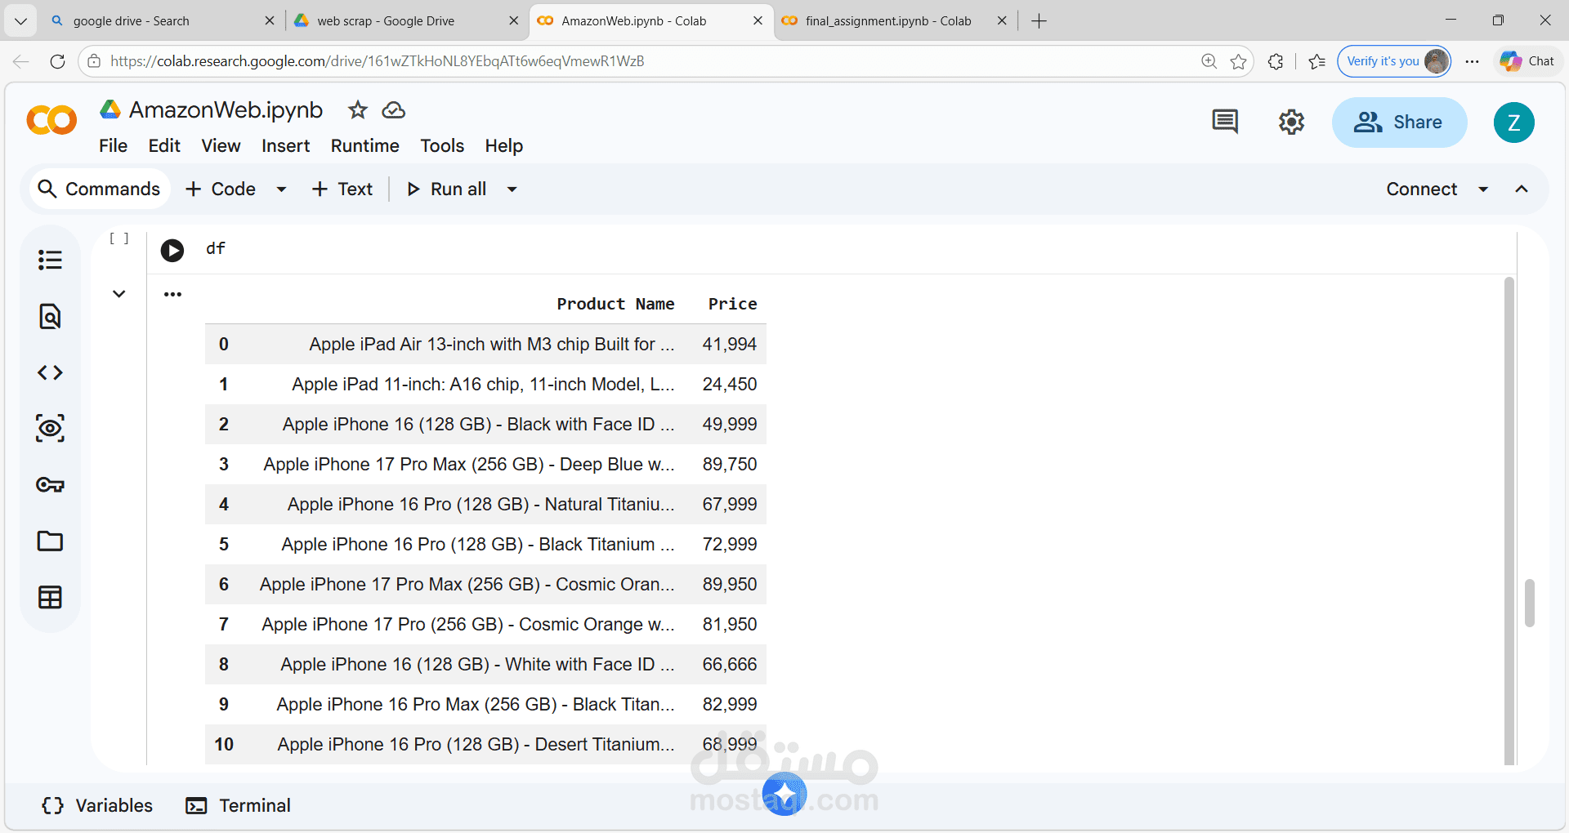The height and width of the screenshot is (833, 1569).
Task: Open the Copilot Chat button
Action: (x=1527, y=61)
